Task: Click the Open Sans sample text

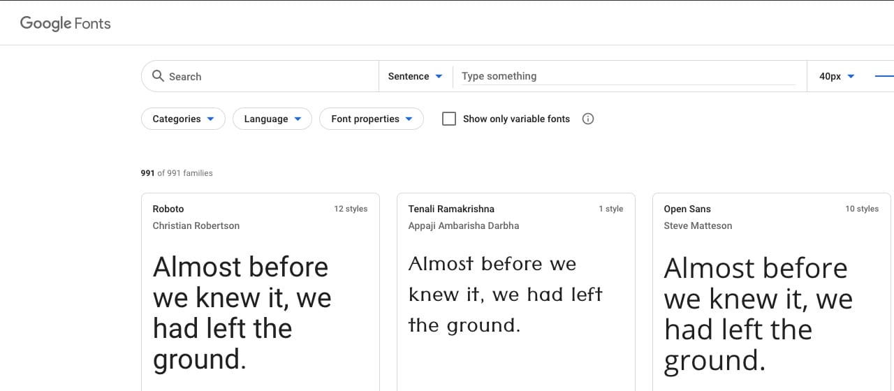Action: click(758, 314)
